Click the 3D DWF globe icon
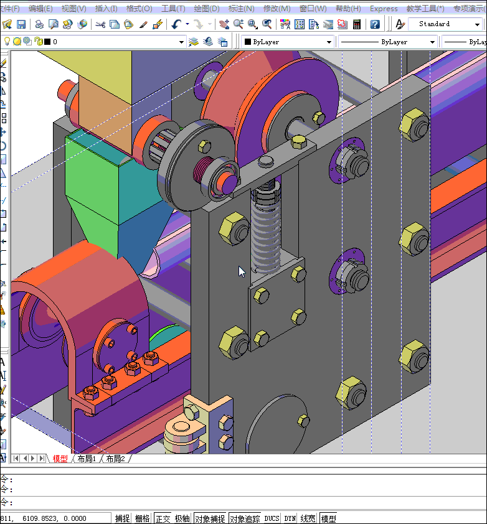 (82, 24)
